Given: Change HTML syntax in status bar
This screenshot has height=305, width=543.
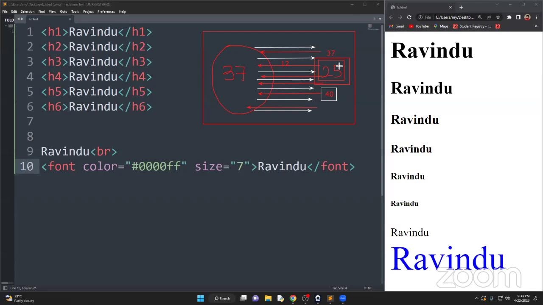Looking at the screenshot, I should coord(368,288).
